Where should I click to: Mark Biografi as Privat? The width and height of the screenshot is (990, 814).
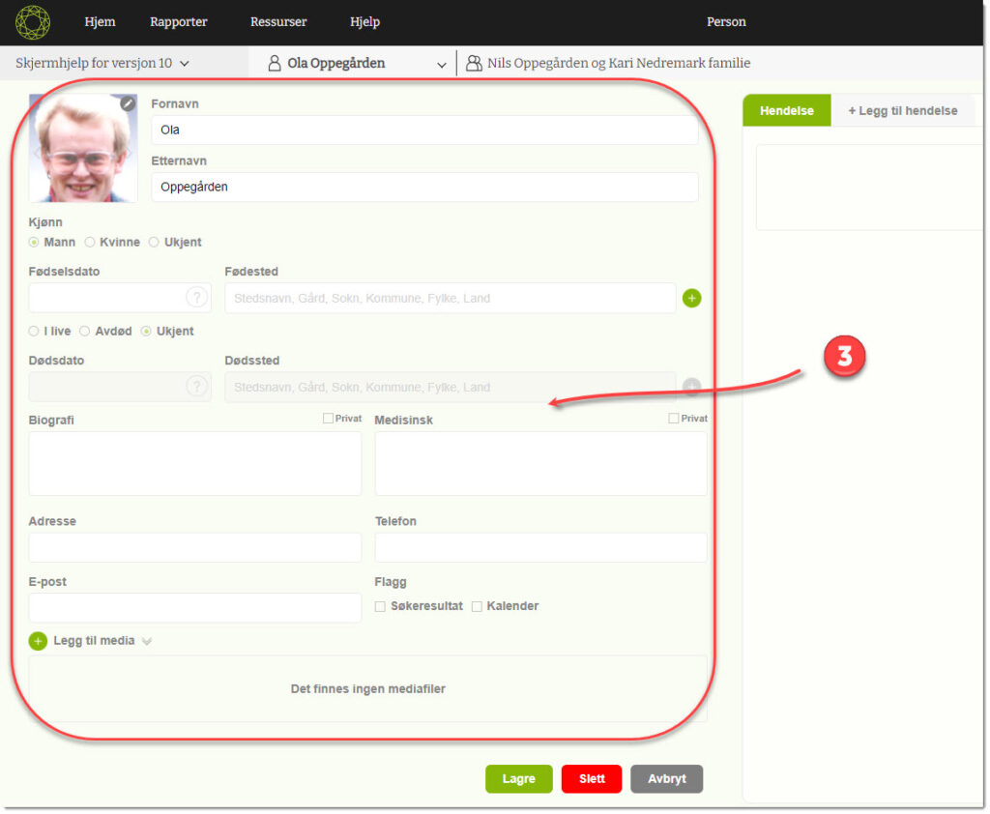coord(329,419)
